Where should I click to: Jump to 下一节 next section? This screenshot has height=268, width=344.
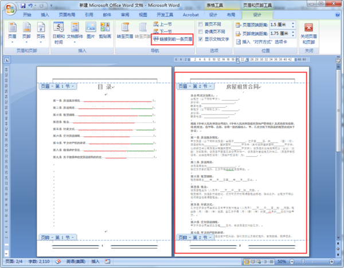(x=162, y=31)
